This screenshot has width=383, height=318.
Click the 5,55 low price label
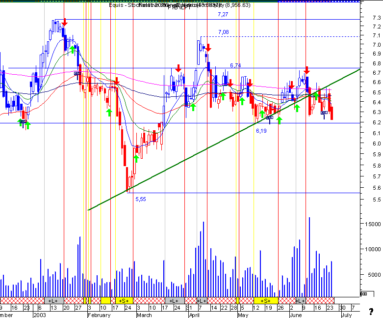141,199
